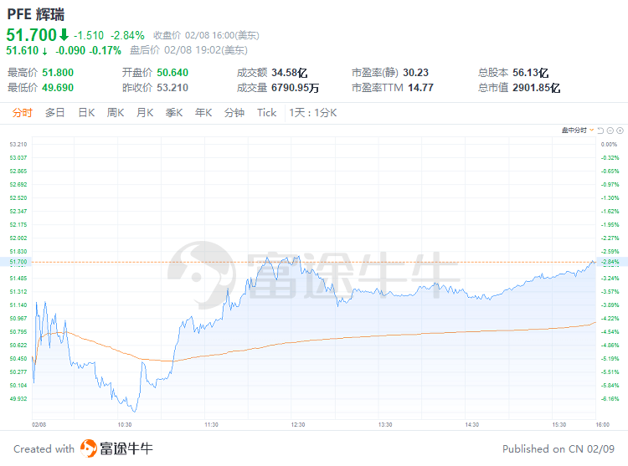Click the green down arrow beside 51.700
The image size is (628, 466).
[x=64, y=35]
